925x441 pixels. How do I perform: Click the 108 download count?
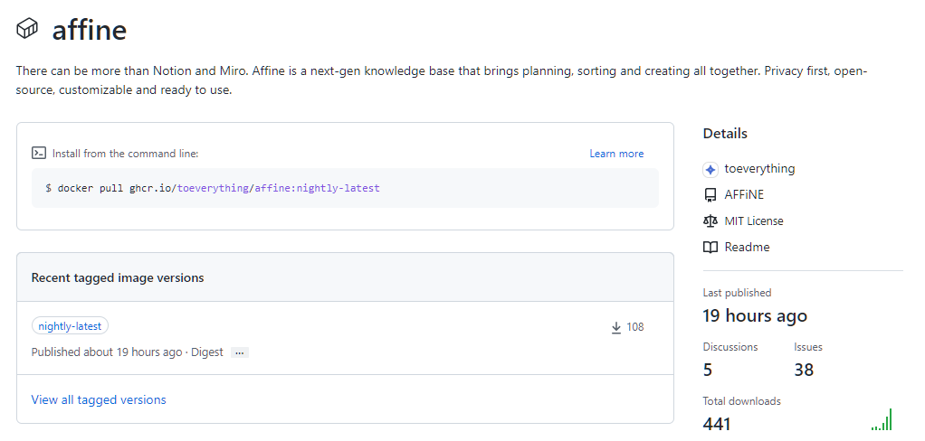tap(634, 327)
